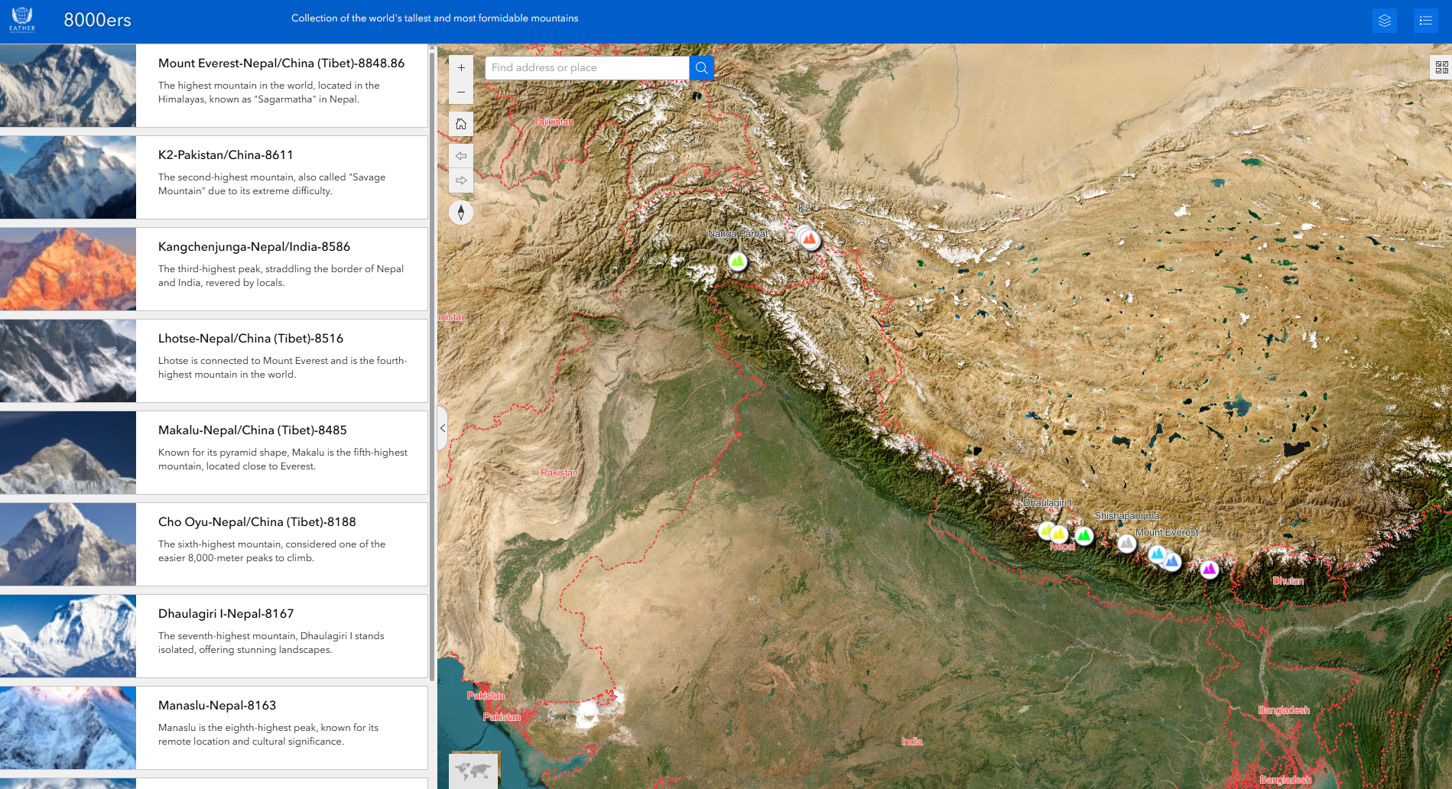The height and width of the screenshot is (789, 1452).
Task: Zoom out on the map
Action: pos(461,93)
